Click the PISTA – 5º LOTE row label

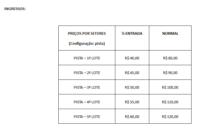(87, 117)
